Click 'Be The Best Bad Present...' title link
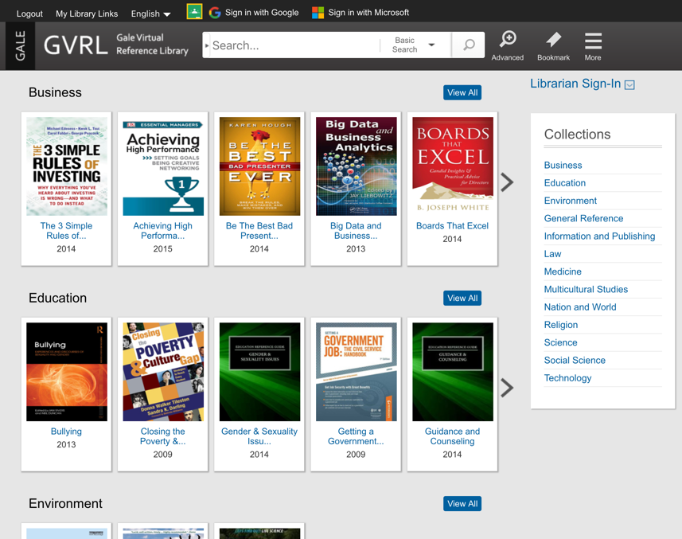This screenshot has height=539, width=682. [259, 231]
